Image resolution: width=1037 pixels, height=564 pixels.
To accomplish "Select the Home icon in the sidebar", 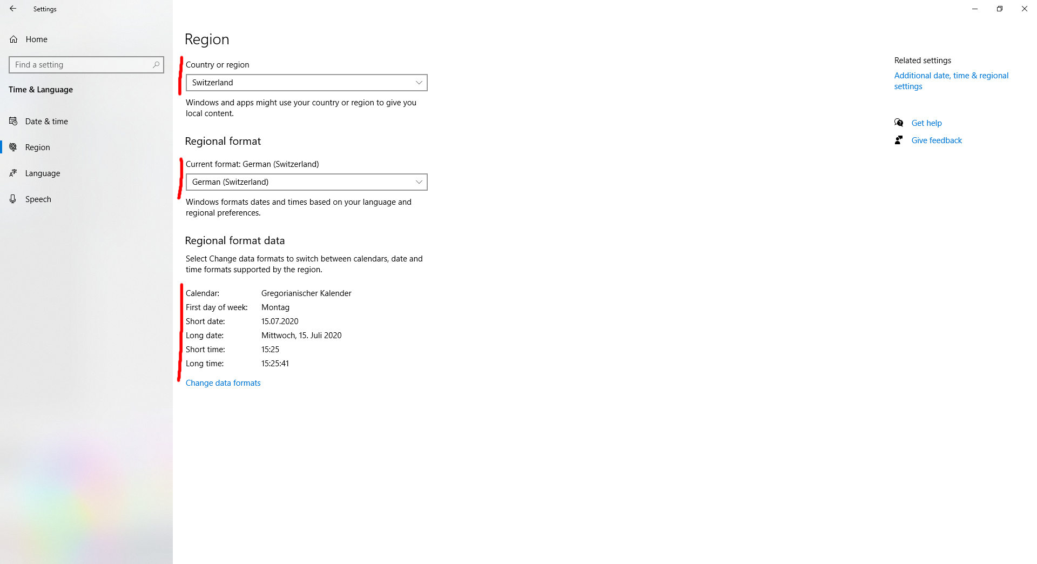I will point(14,39).
